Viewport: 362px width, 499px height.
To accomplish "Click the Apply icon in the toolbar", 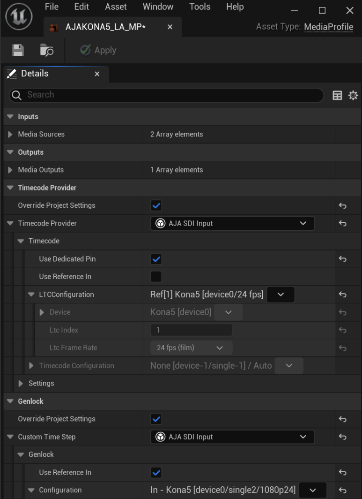I will click(x=87, y=50).
